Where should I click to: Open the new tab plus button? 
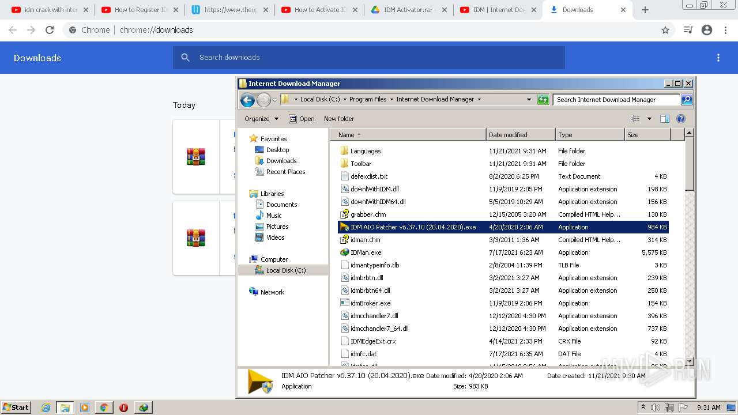point(645,10)
